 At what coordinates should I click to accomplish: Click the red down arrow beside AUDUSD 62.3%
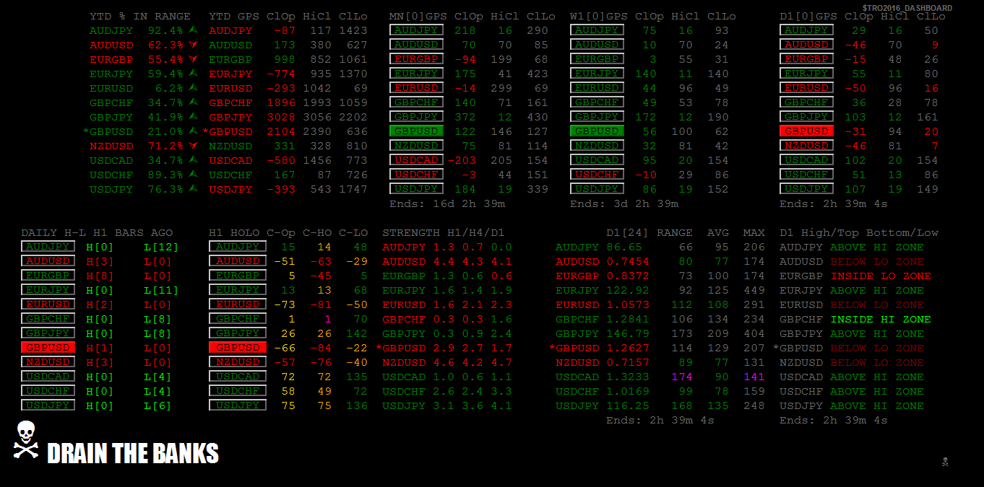tap(193, 45)
